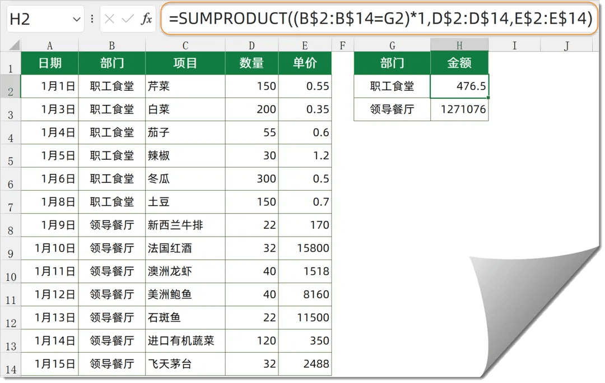Click the 部门 header cell in column G

coord(392,63)
